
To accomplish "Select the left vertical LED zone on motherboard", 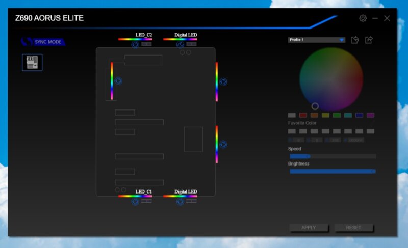I will pyautogui.click(x=112, y=81).
